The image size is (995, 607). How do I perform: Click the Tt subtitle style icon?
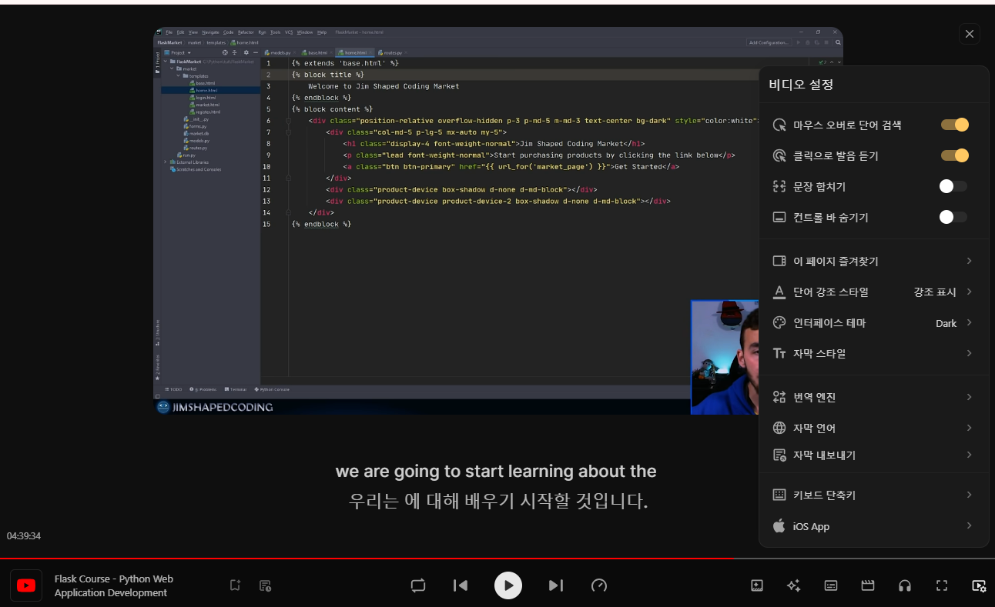pyautogui.click(x=779, y=353)
